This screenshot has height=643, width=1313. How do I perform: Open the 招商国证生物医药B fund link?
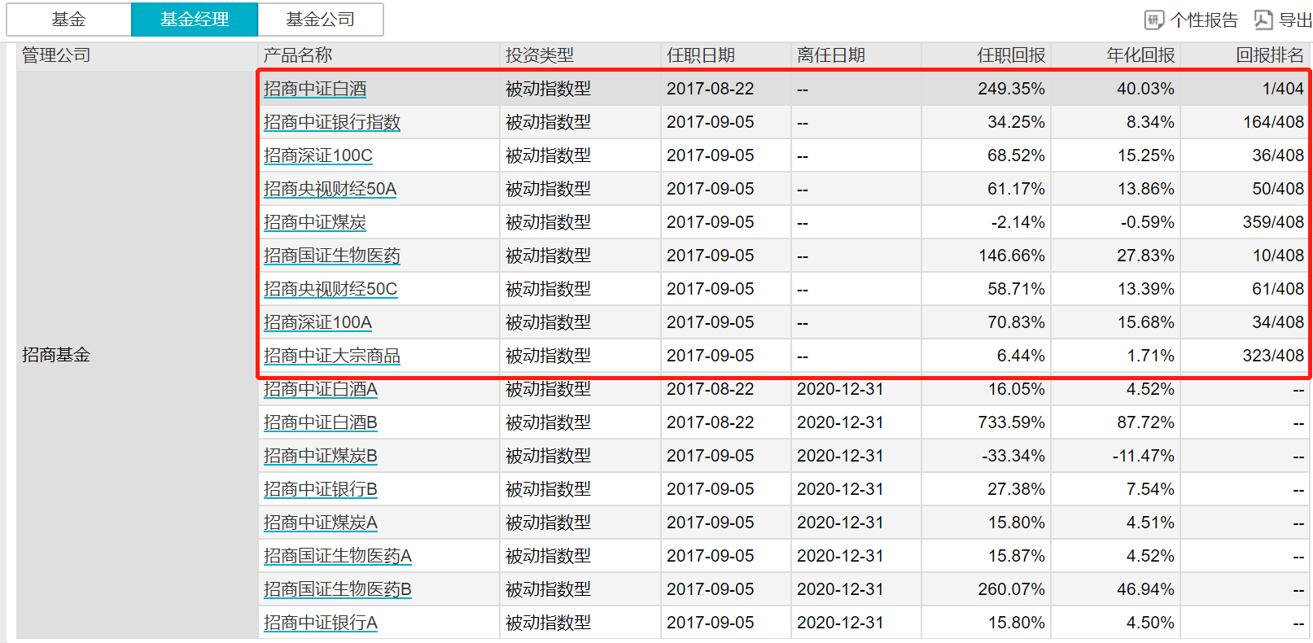point(338,589)
